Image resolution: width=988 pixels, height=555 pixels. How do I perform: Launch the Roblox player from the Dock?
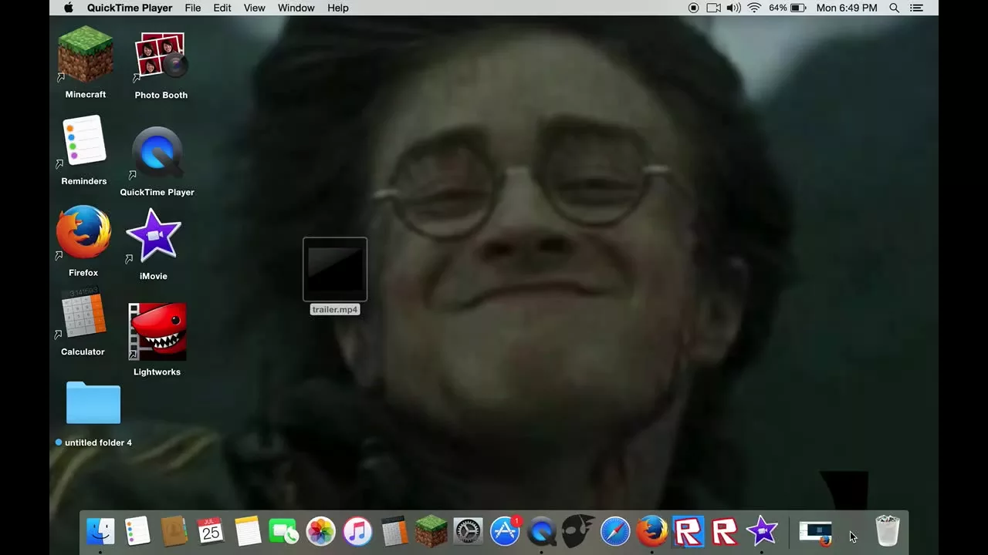point(725,531)
